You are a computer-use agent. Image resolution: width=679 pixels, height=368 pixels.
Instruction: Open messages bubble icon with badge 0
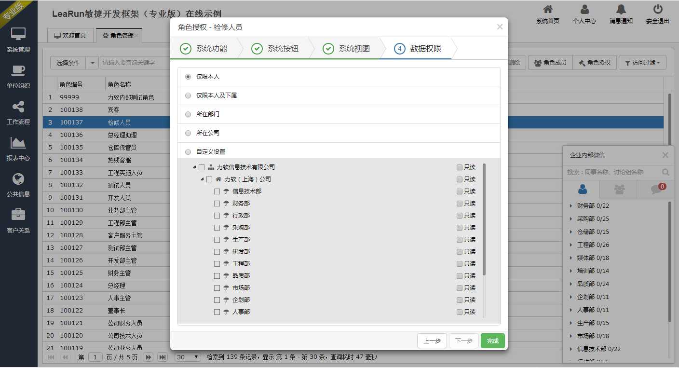point(656,190)
